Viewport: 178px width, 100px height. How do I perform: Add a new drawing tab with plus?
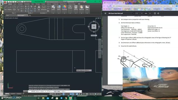(30, 16)
